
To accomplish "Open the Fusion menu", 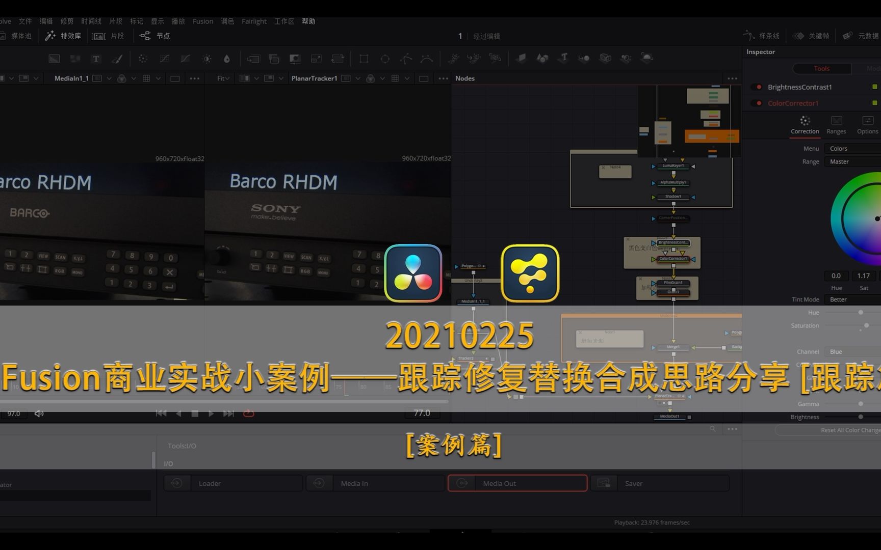I will [x=202, y=21].
